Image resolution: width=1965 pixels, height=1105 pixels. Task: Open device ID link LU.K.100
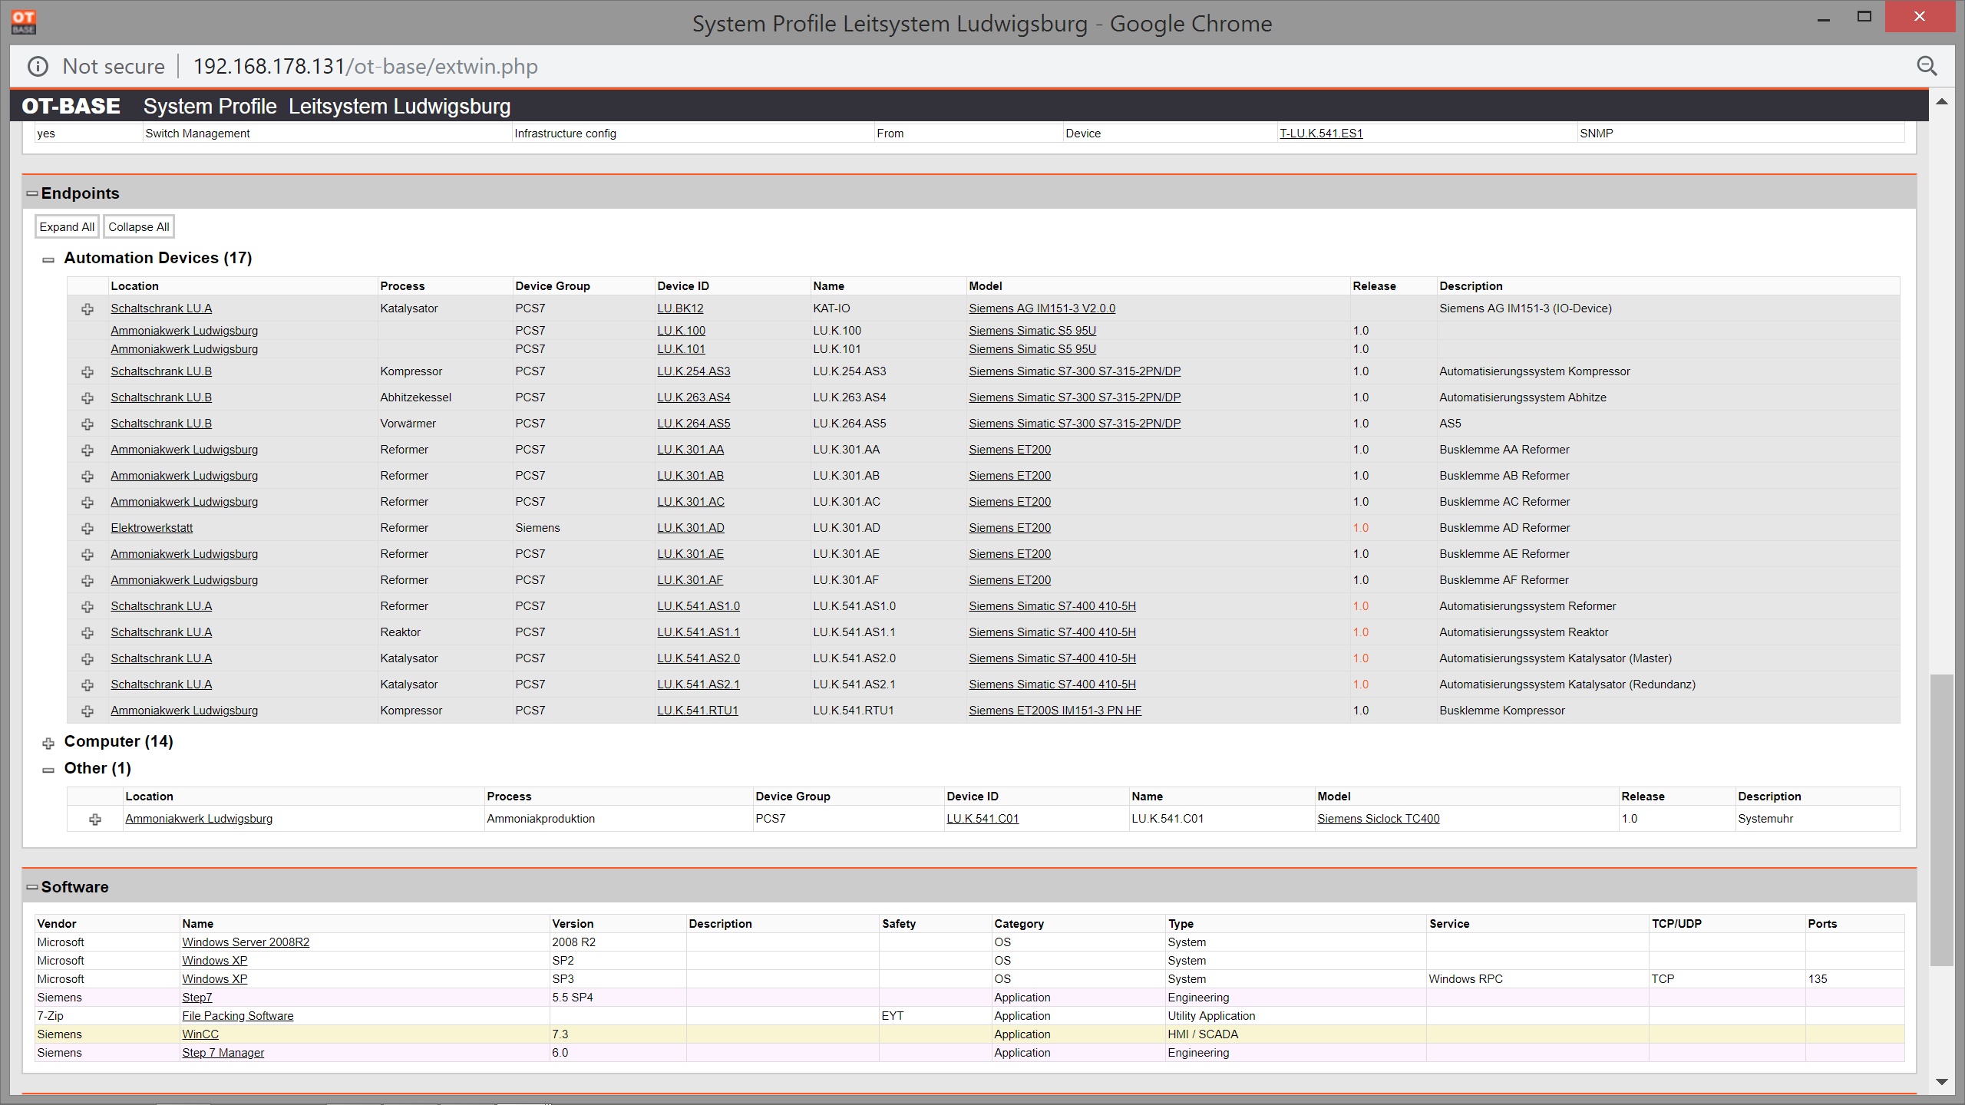681,331
